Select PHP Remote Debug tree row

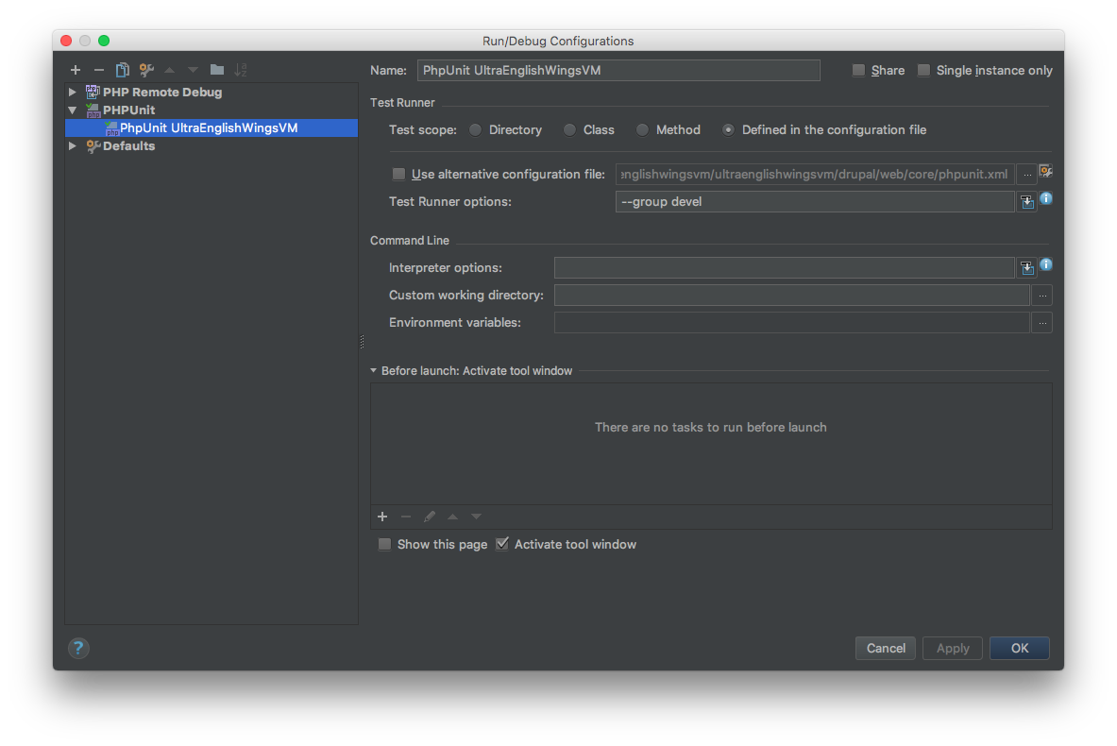pos(212,92)
